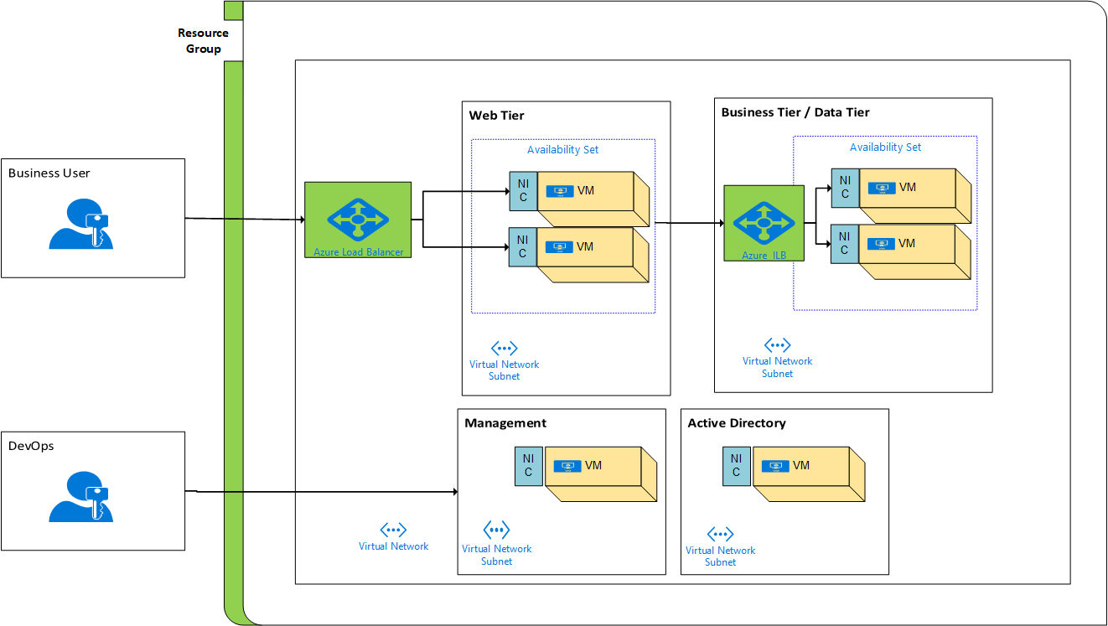Click the subnet icon in Business Tier
Screen dimensions: 1108x626
pyautogui.click(x=777, y=345)
